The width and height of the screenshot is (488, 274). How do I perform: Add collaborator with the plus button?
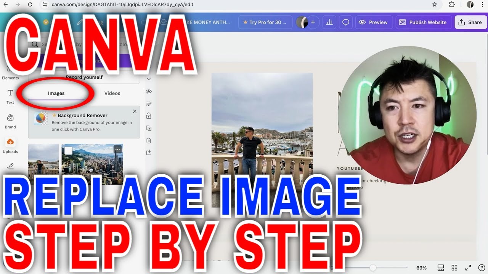[x=313, y=22]
